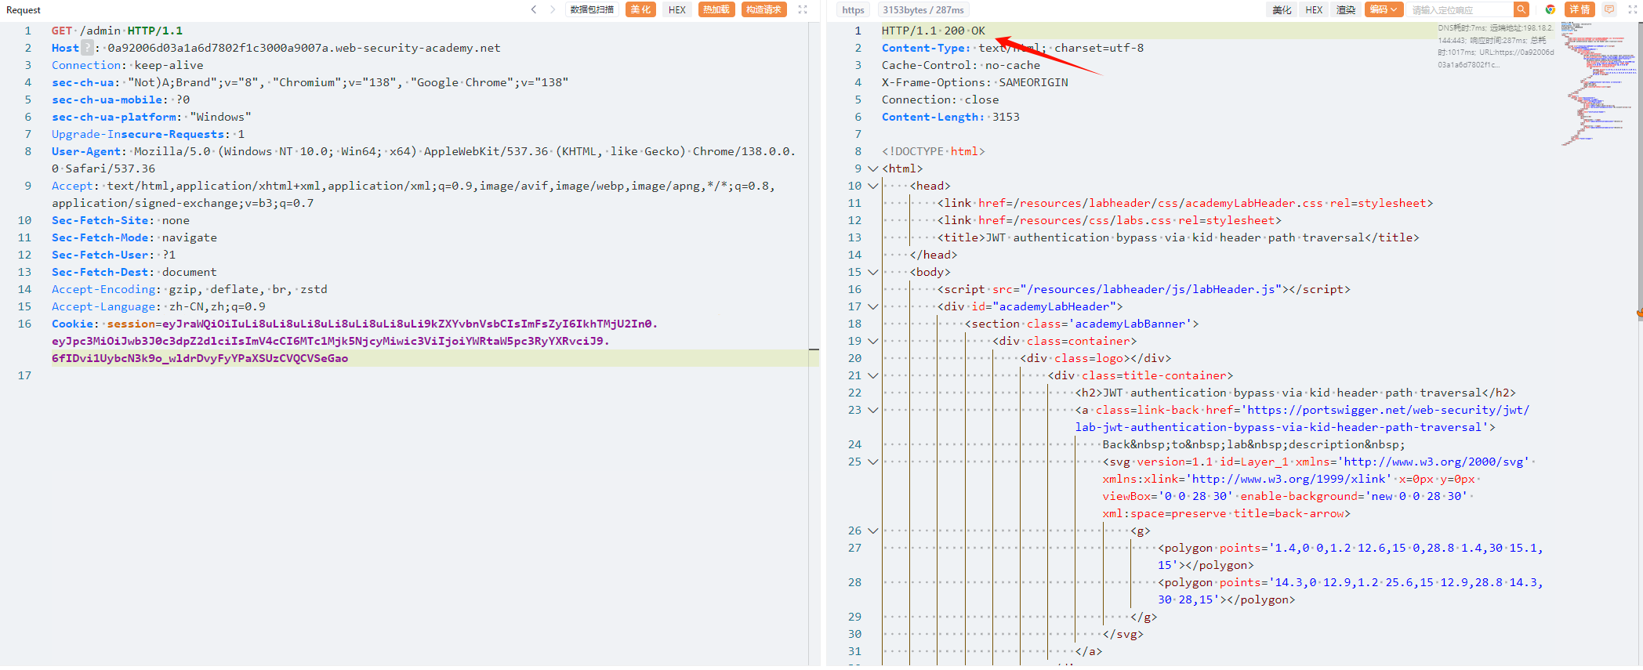The height and width of the screenshot is (670, 1643).
Task: Click 构造请求 construct request button
Action: click(x=763, y=9)
